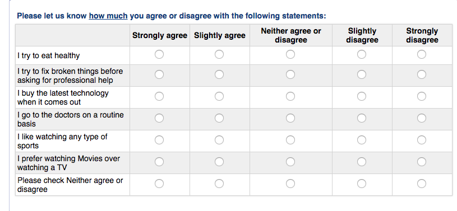Select Neither agree or disagree for fixing broken things

tap(290, 74)
